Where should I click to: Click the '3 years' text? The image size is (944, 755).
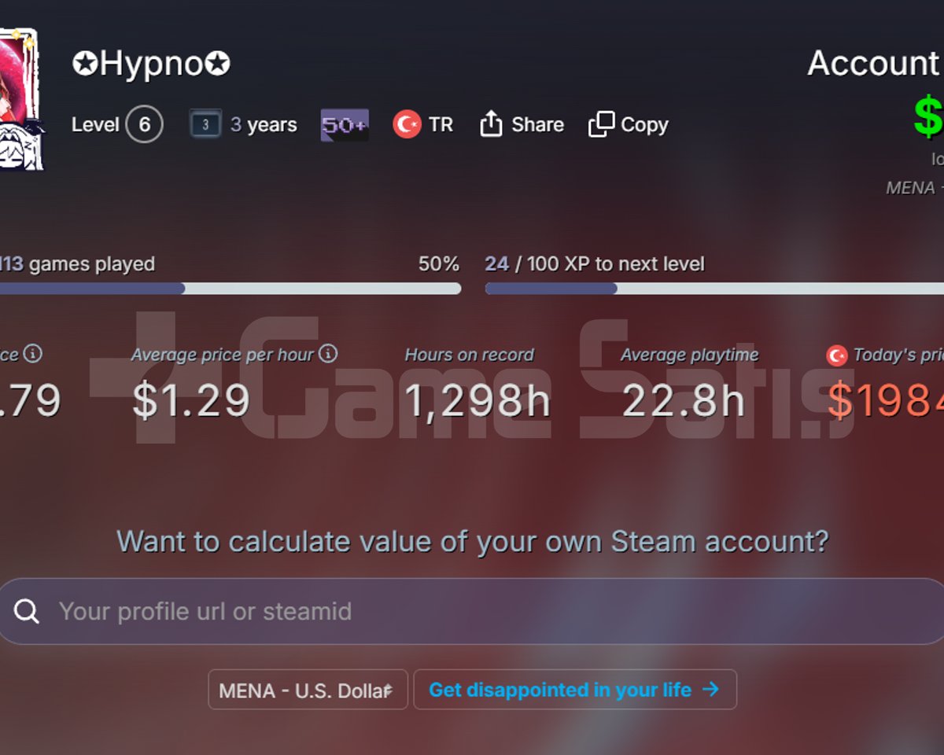tap(264, 124)
